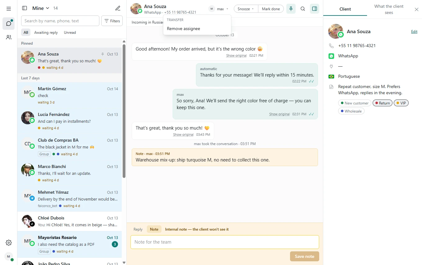Switch to the Reply tab in composer
The image size is (422, 265).
(x=138, y=229)
